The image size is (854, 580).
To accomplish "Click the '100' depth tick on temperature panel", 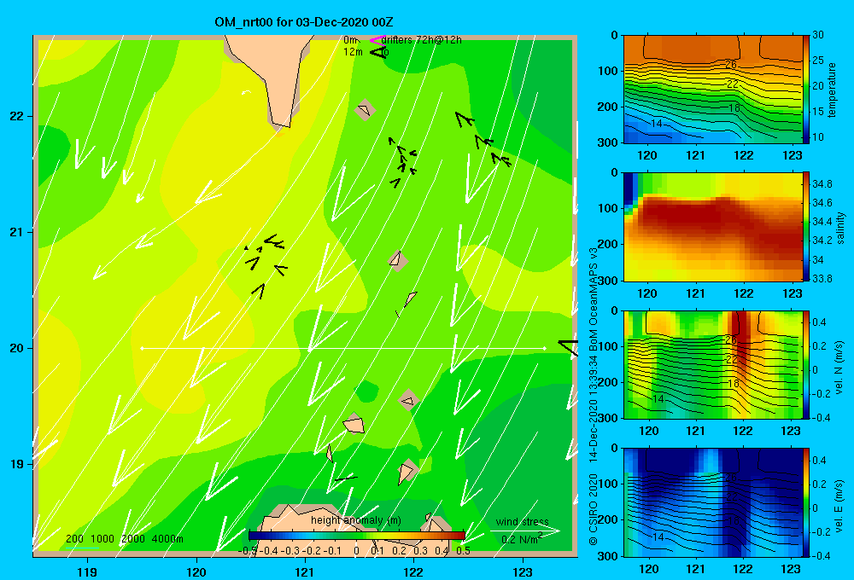I will [x=608, y=71].
